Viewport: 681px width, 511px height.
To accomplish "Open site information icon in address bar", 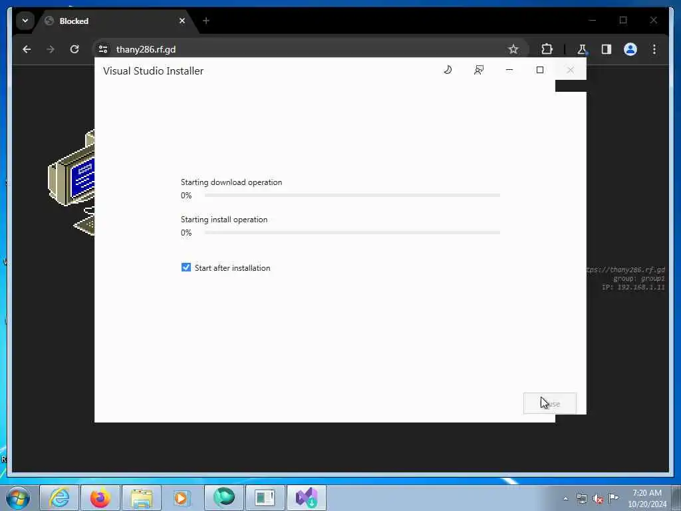I will tap(103, 49).
